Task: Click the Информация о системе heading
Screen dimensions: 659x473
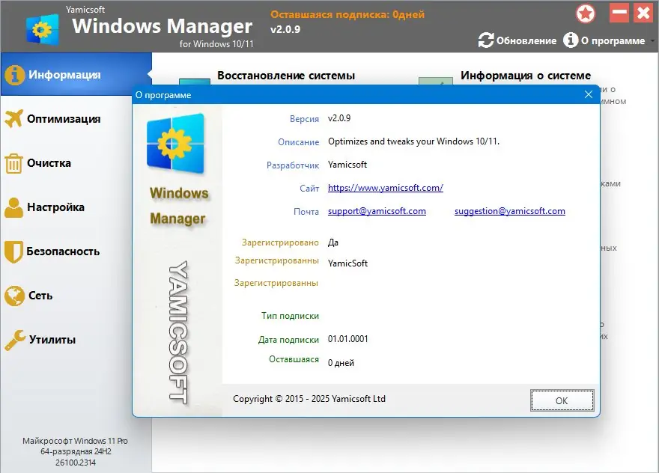Action: (526, 76)
